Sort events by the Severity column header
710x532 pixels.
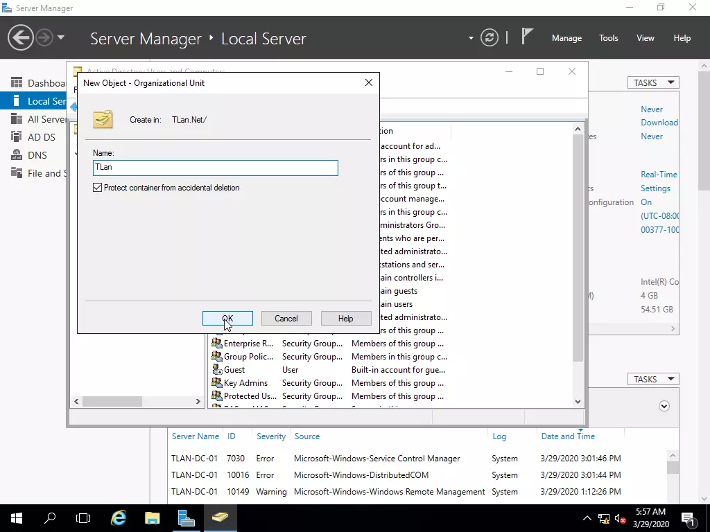[271, 436]
